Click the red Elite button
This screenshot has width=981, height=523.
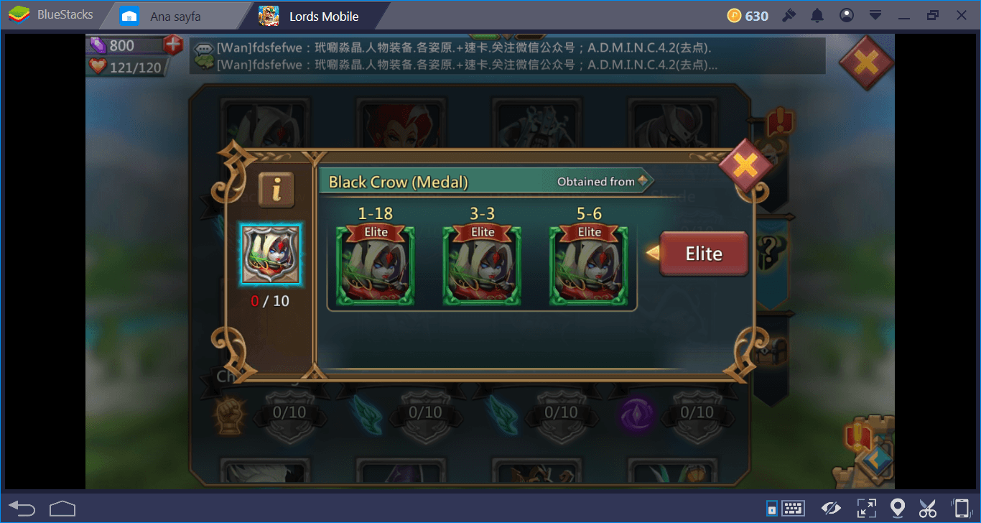[704, 254]
